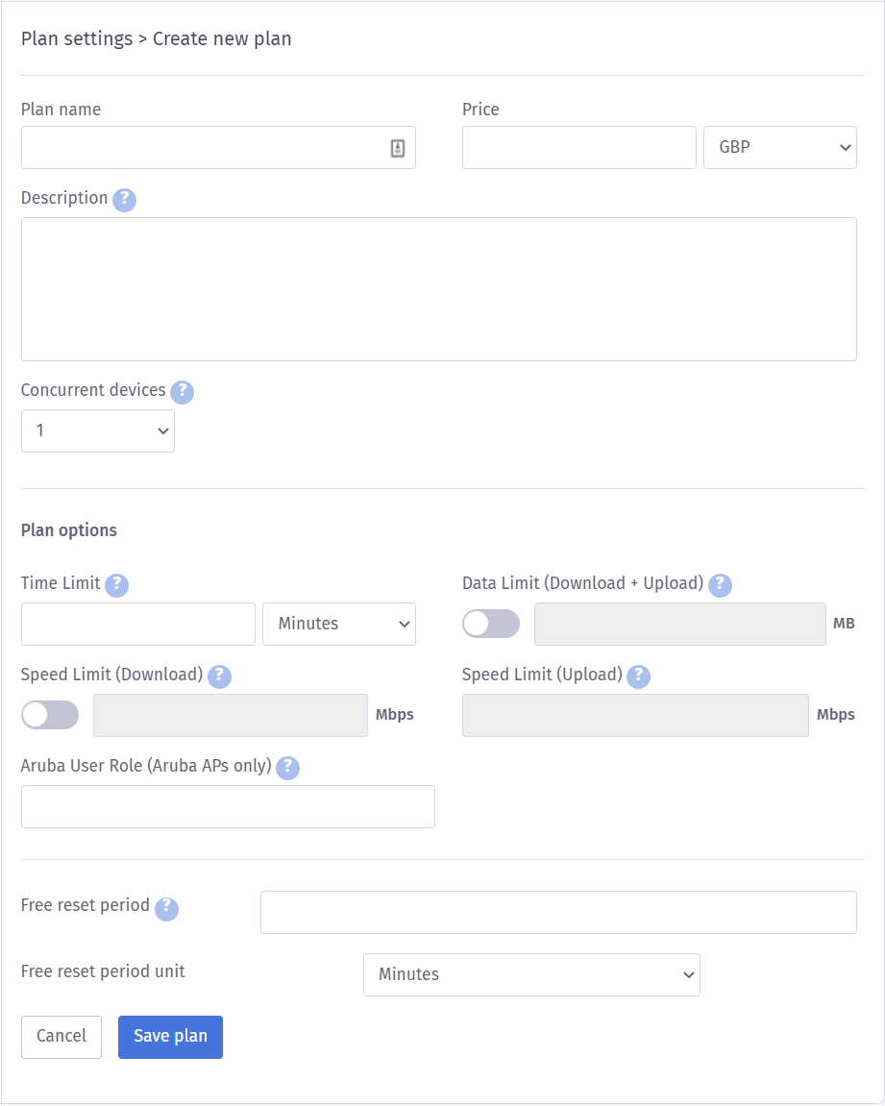885x1106 pixels.
Task: Enable the Speed Limit (Download) toggle
Action: coord(50,715)
